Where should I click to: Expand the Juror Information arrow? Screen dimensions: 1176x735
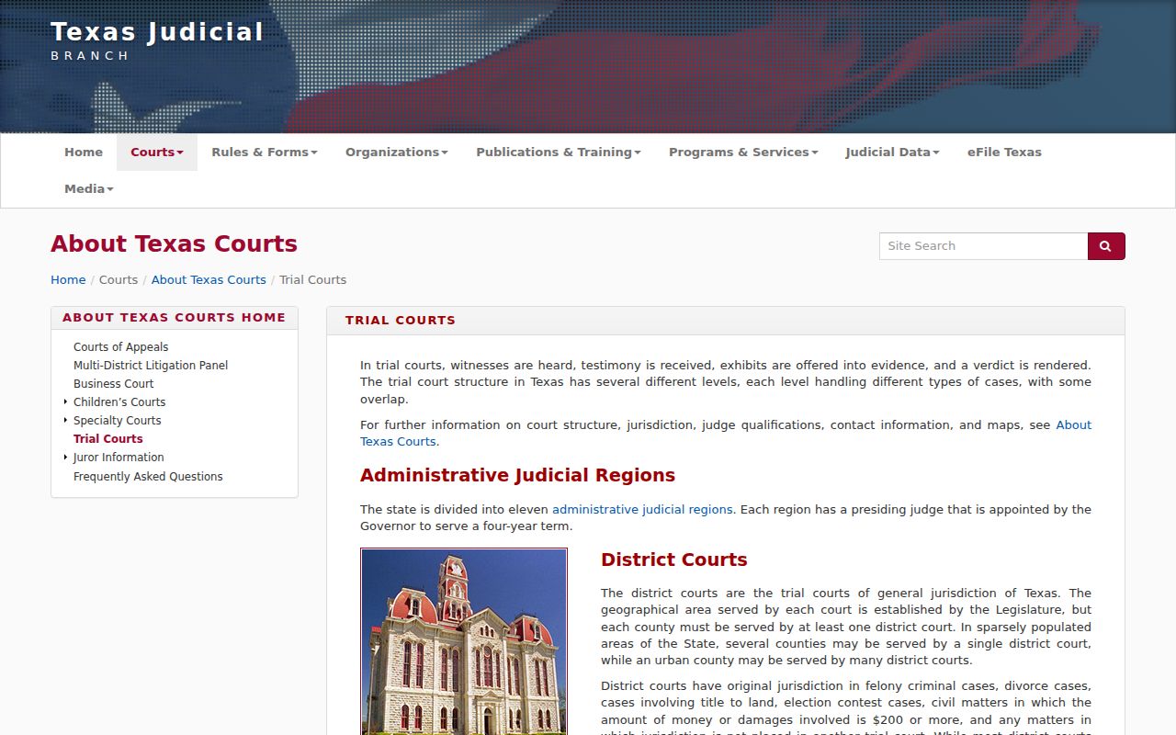[65, 457]
